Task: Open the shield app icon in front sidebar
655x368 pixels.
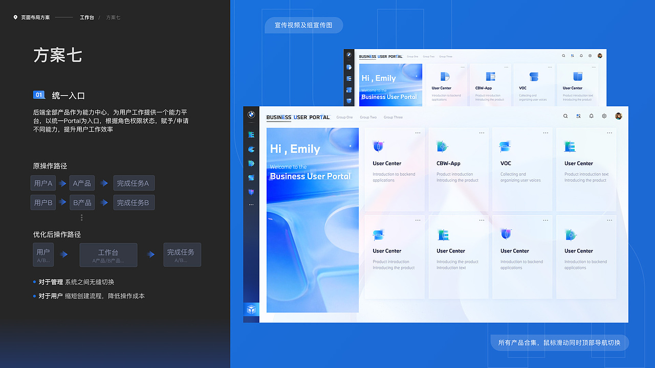Action: [x=251, y=192]
